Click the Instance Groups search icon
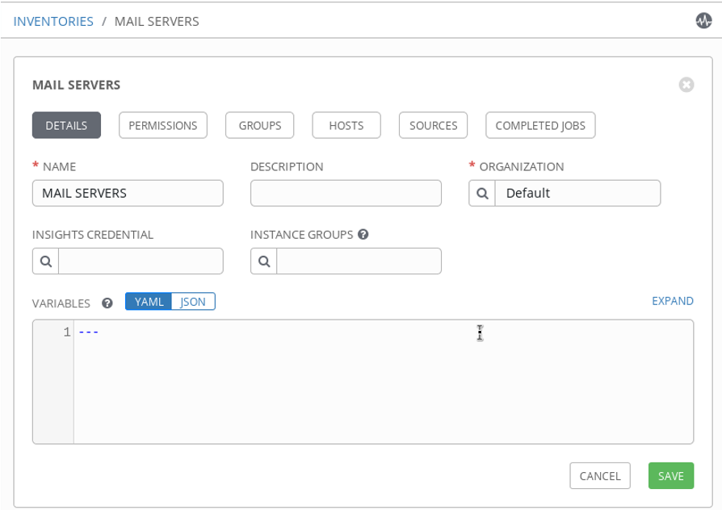This screenshot has width=722, height=510. (x=264, y=261)
